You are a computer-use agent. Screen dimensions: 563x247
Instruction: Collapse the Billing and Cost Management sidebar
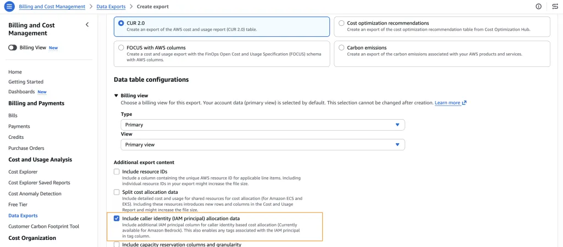tap(87, 25)
